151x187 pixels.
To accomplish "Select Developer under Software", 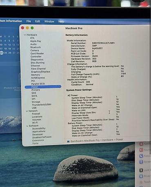I will (x=38, y=135).
